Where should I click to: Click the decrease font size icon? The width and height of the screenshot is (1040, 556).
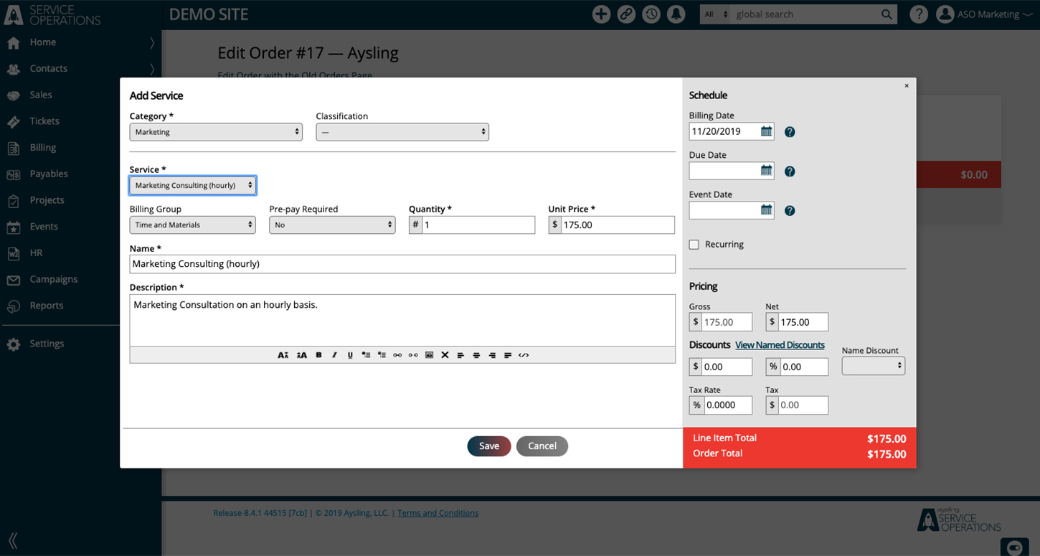click(x=283, y=355)
